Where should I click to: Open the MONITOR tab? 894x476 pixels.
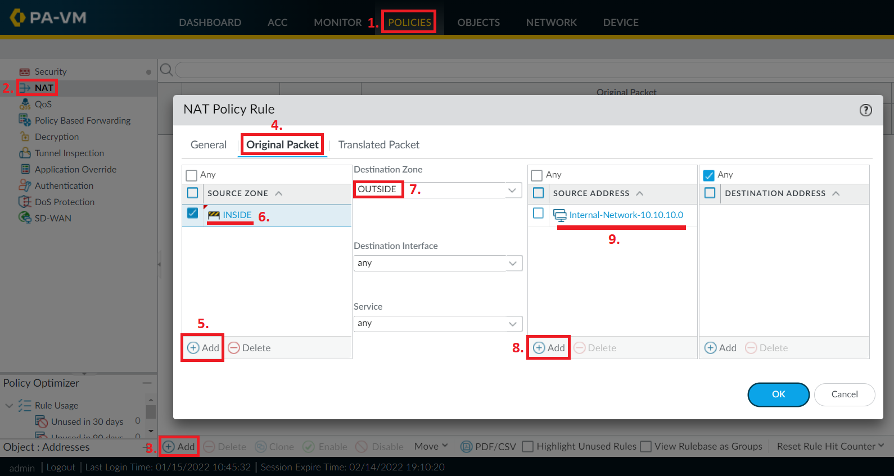pos(338,22)
